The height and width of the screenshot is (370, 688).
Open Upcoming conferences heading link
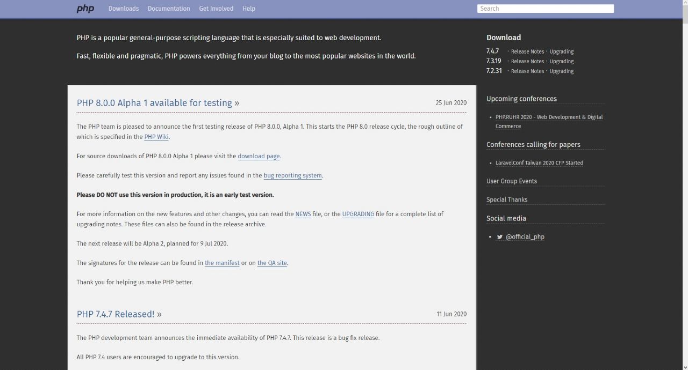click(521, 99)
